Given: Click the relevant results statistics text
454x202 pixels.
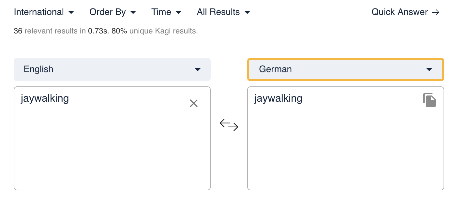Looking at the screenshot, I should [x=106, y=31].
